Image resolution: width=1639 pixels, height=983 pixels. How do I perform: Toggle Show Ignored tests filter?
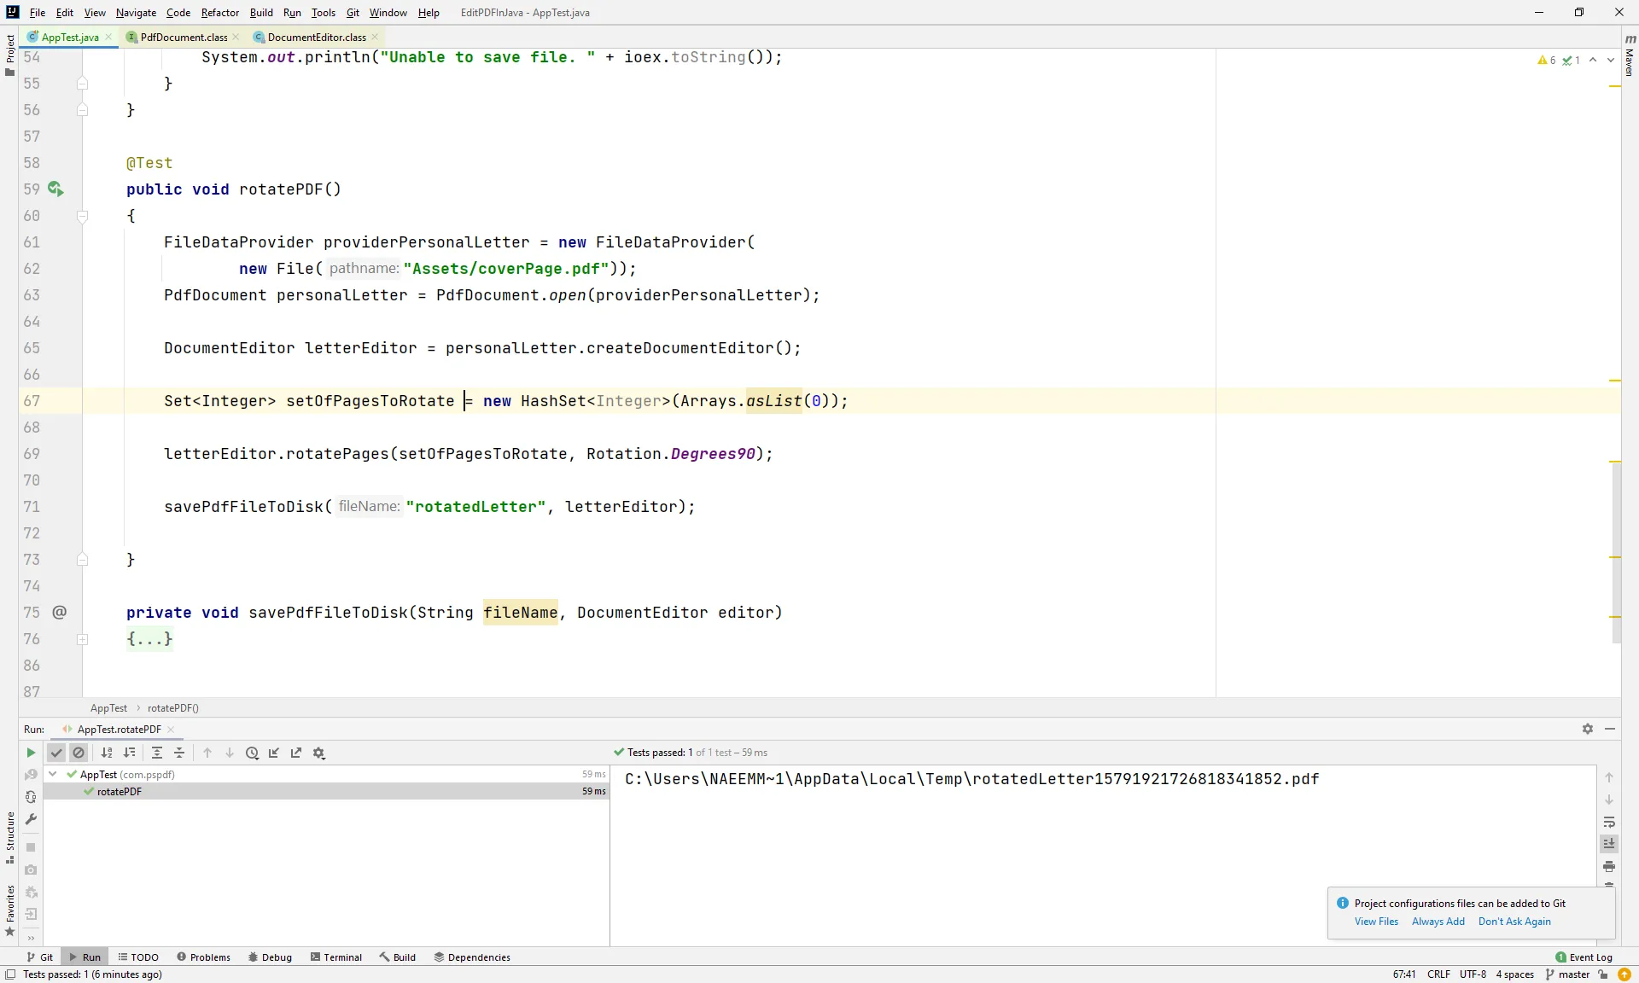click(x=79, y=753)
